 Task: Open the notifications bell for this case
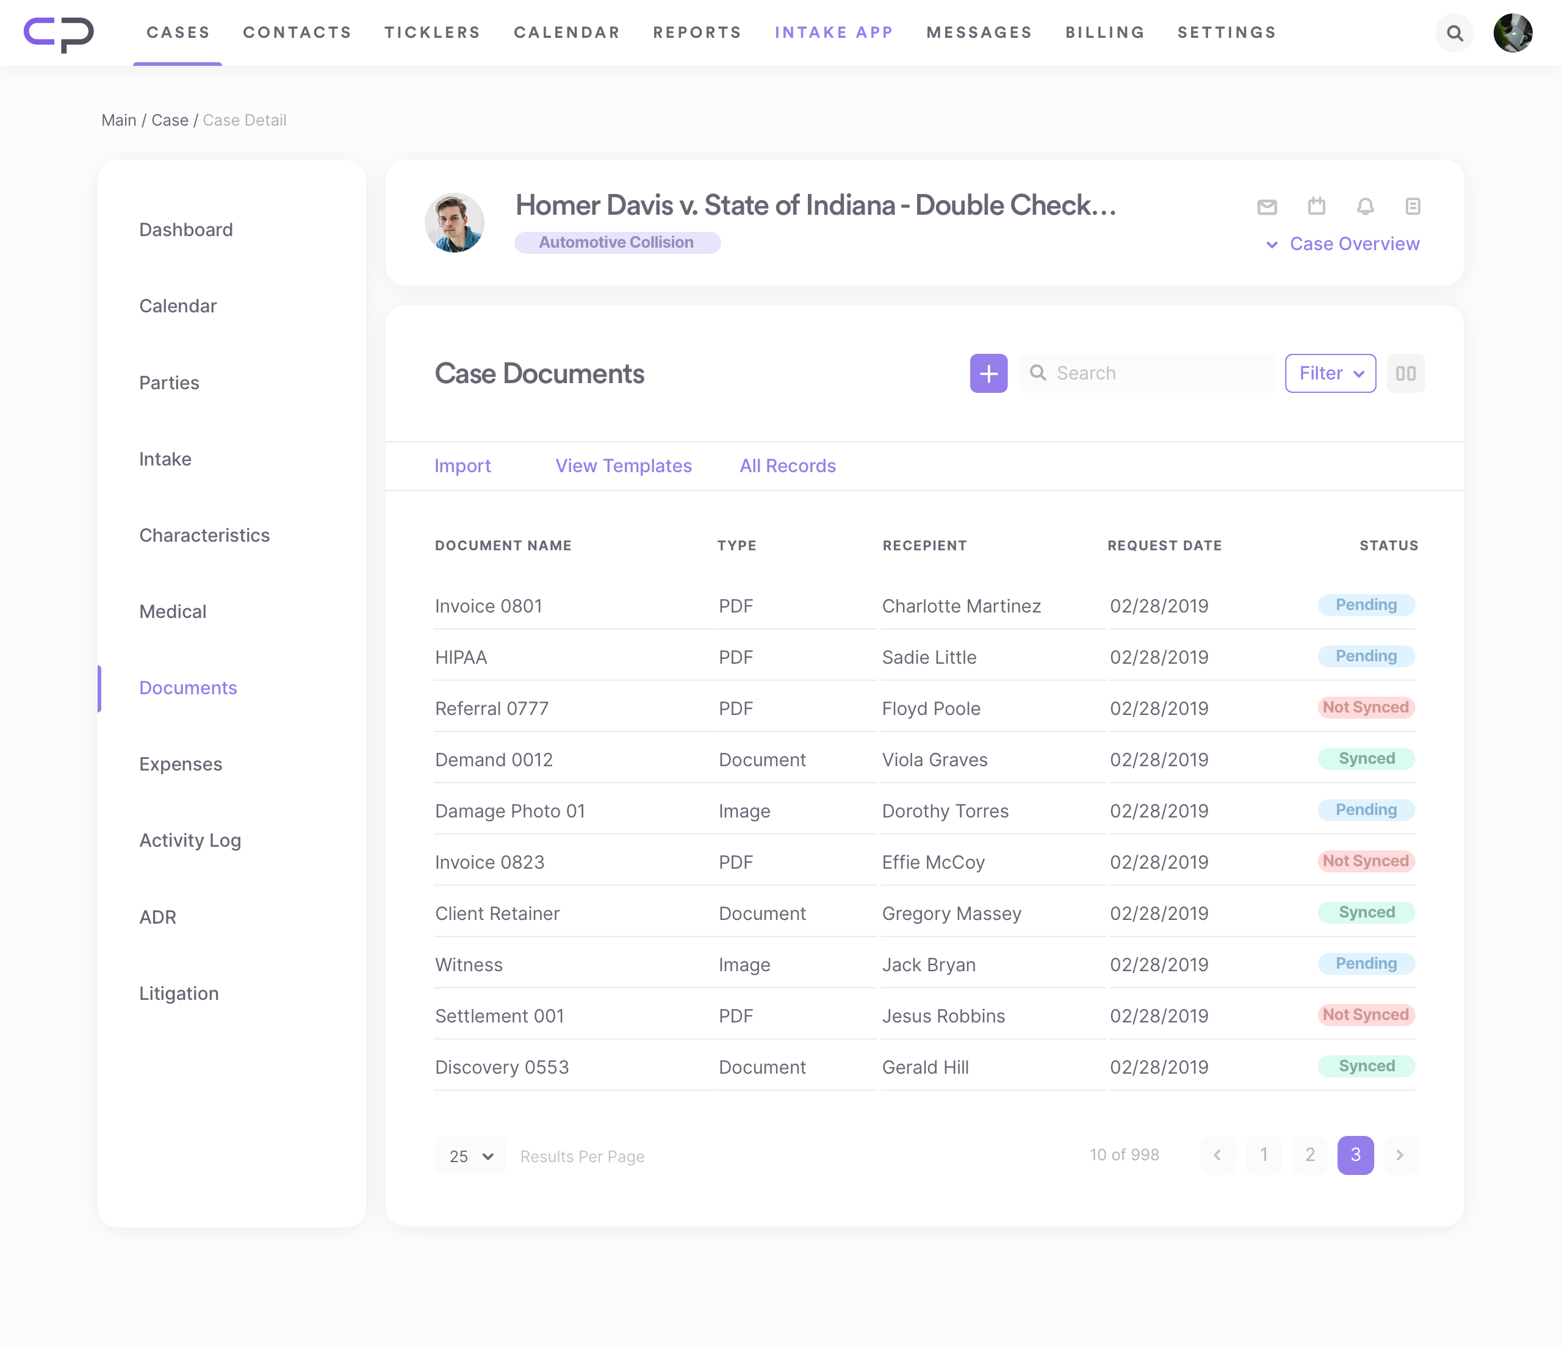tap(1364, 206)
